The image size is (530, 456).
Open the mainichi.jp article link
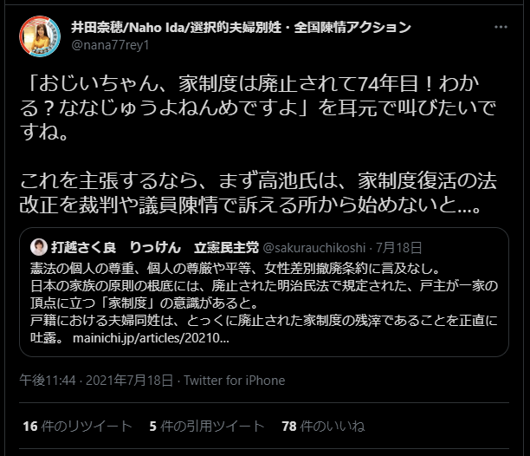(x=151, y=338)
